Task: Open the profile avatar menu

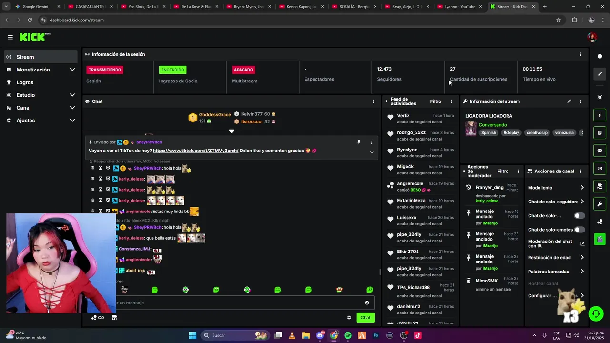Action: coord(592,37)
